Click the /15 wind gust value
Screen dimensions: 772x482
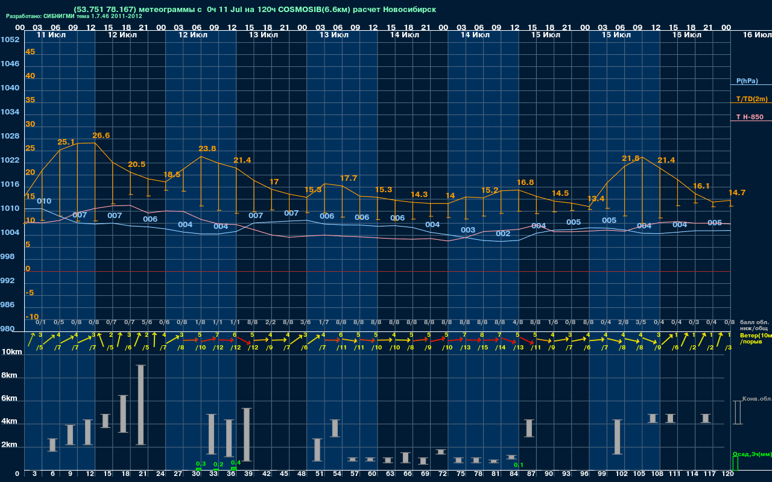(x=482, y=347)
